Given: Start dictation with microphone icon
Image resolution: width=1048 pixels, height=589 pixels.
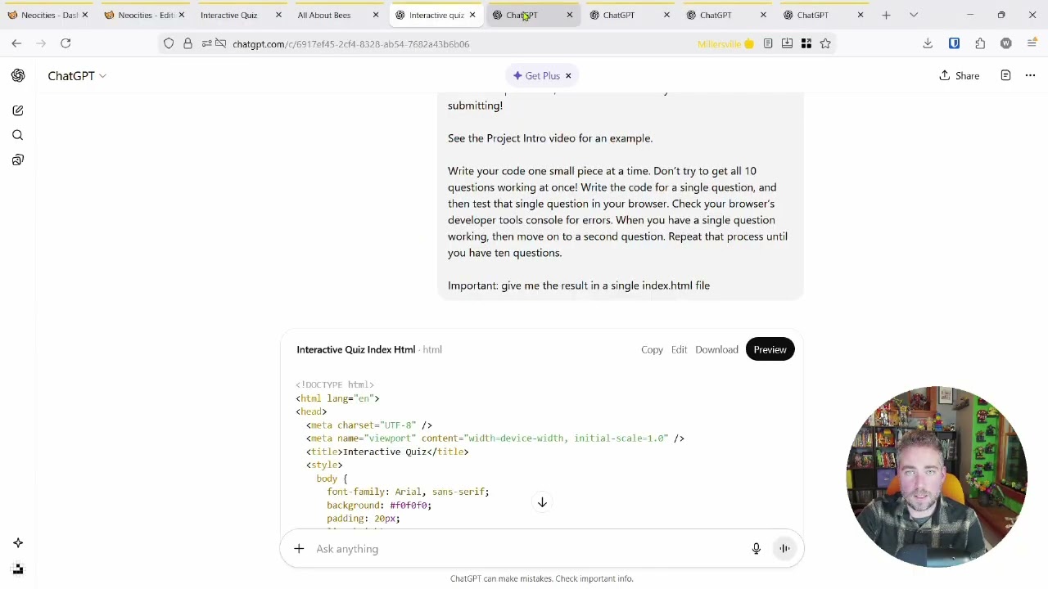Looking at the screenshot, I should pyautogui.click(x=757, y=549).
